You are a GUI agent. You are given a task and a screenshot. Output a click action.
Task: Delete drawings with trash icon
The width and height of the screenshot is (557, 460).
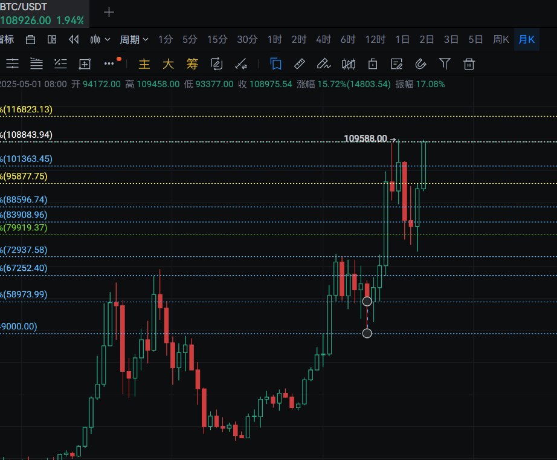click(469, 64)
